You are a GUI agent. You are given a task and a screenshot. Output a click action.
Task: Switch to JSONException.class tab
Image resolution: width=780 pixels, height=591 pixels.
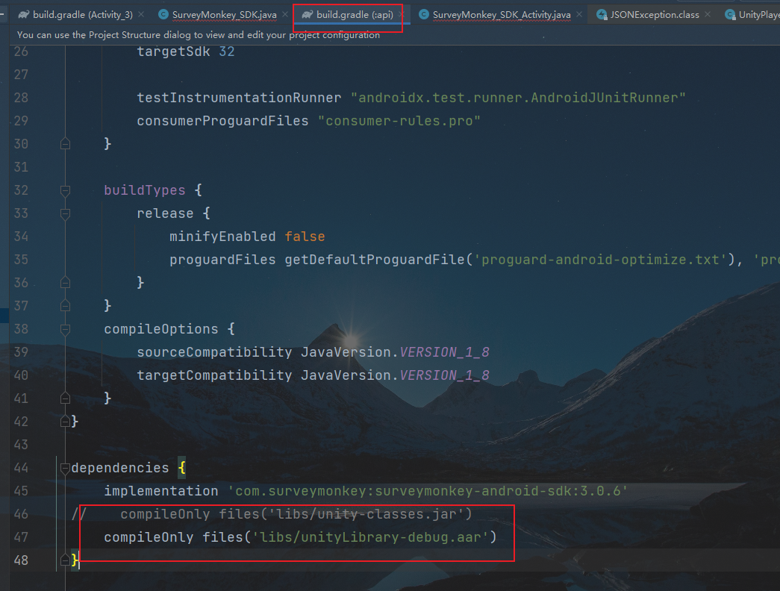click(x=655, y=14)
